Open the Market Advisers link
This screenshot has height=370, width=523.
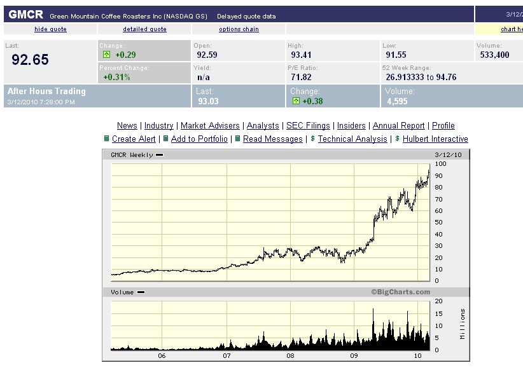pos(210,126)
